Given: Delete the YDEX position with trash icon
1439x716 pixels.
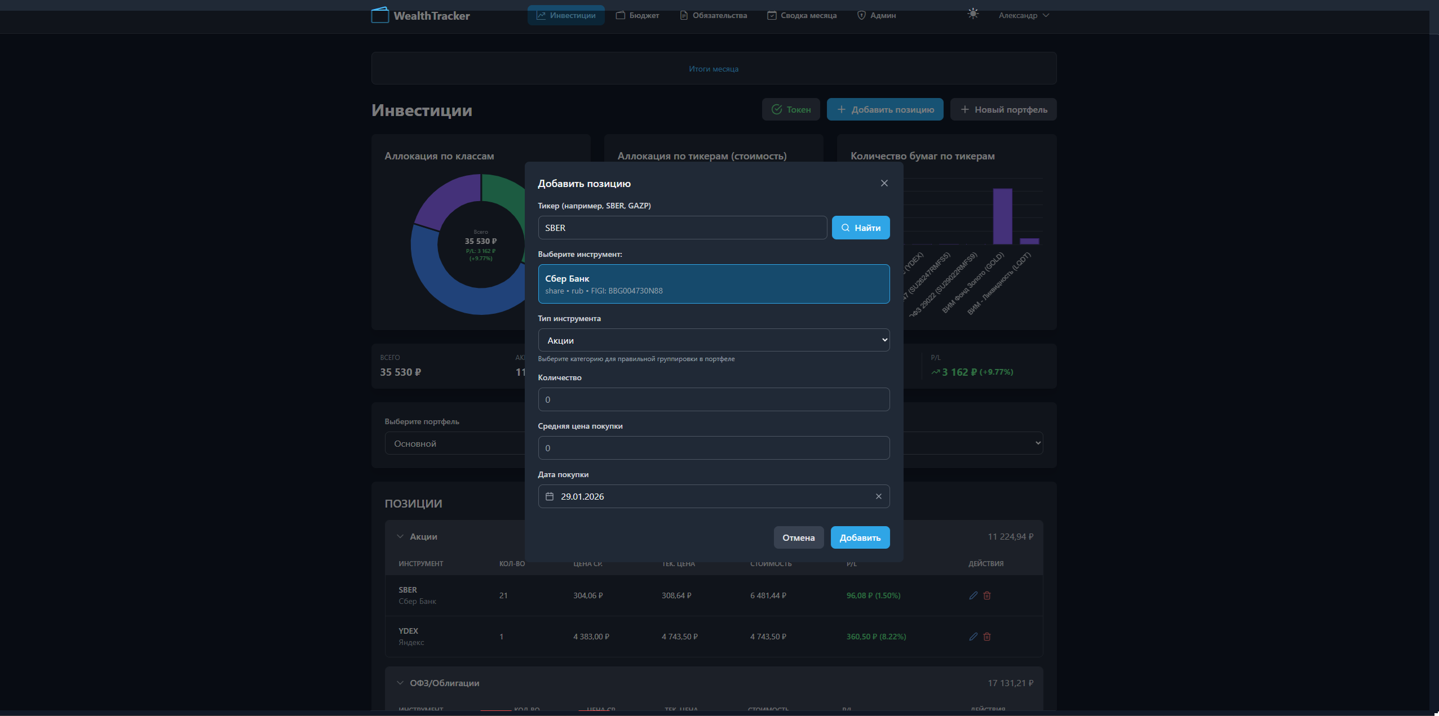Looking at the screenshot, I should point(987,637).
